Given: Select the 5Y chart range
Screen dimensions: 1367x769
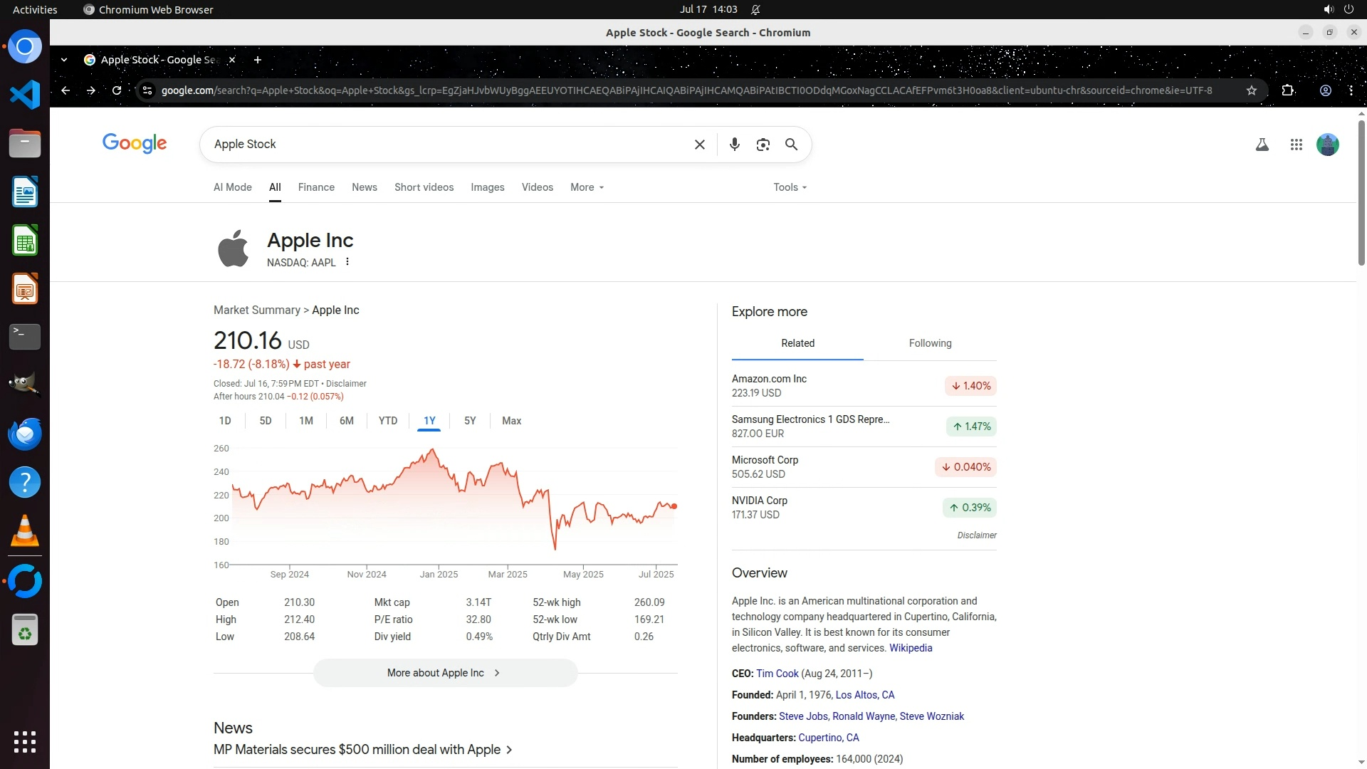Looking at the screenshot, I should [x=470, y=421].
